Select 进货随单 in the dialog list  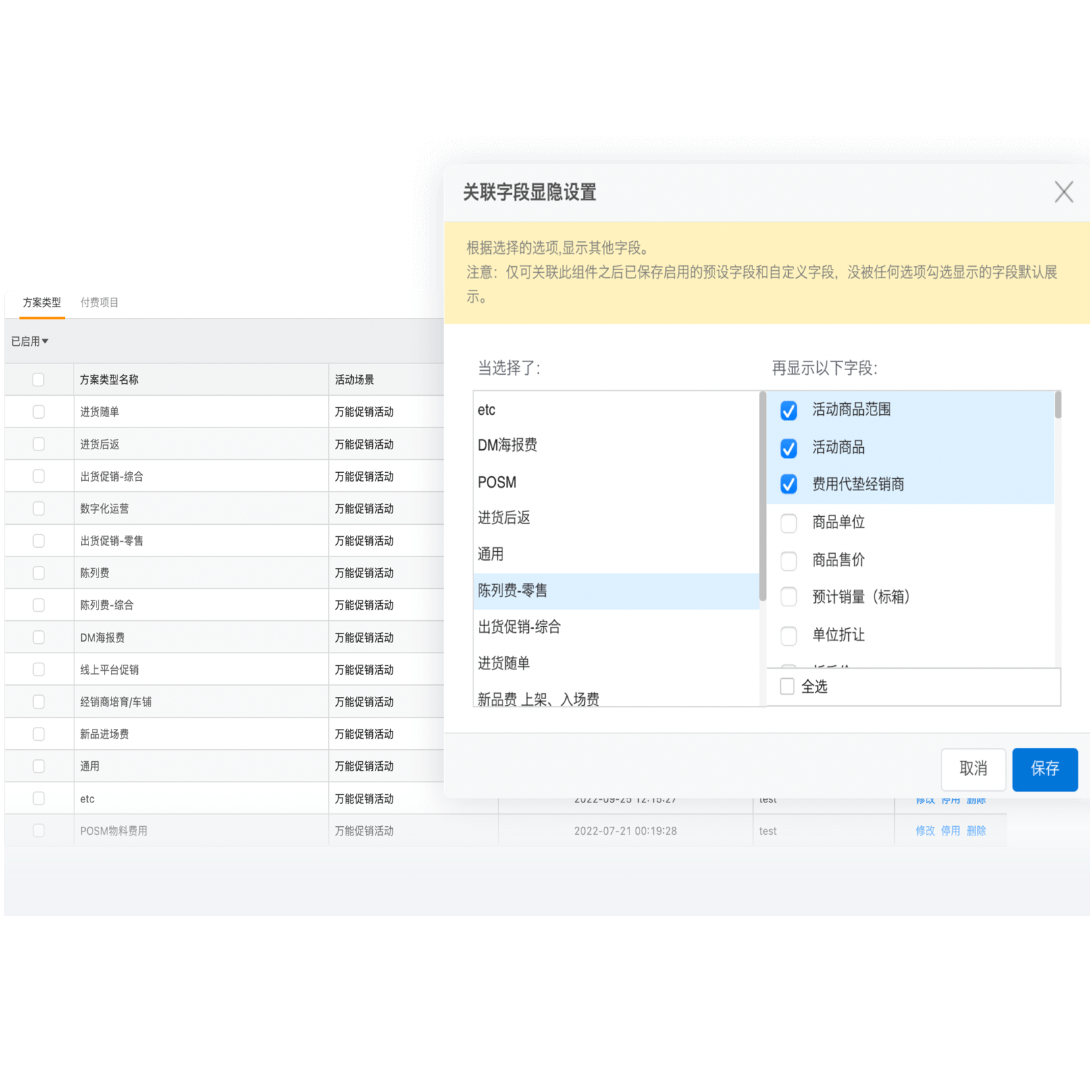click(x=616, y=663)
